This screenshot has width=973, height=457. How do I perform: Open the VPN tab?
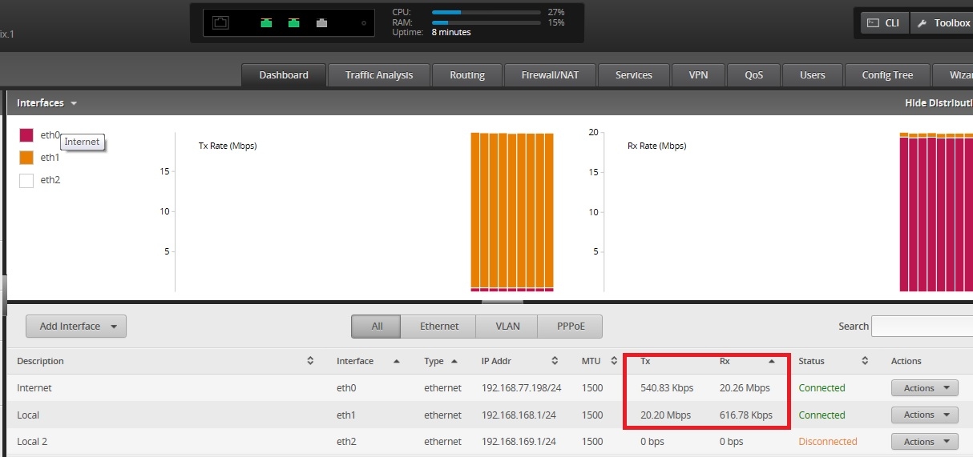(x=698, y=75)
